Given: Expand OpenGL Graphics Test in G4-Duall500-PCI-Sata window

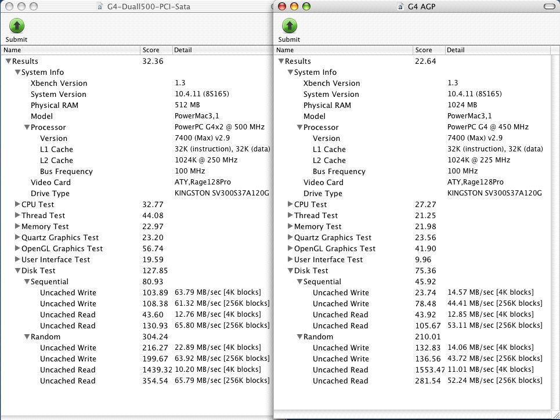Looking at the screenshot, I should point(17,248).
